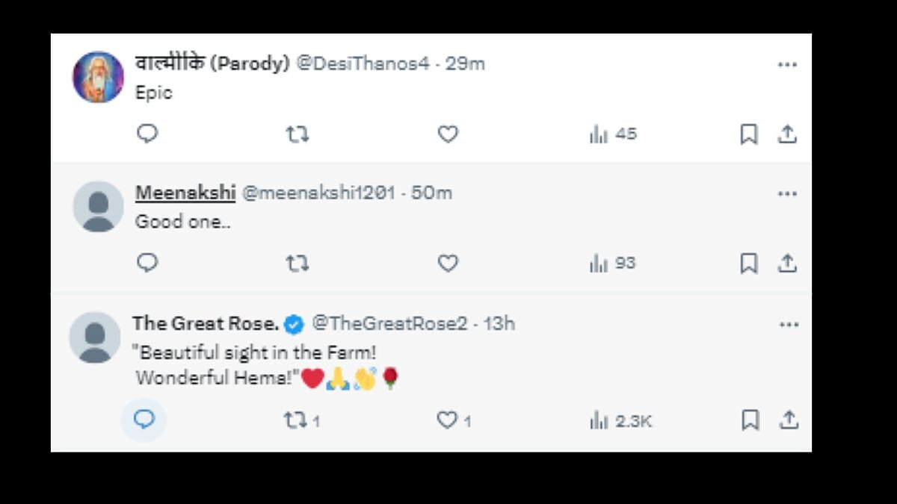Viewport: 897px width, 504px height.
Task: Share The Great Rose's tweet
Action: 789,420
